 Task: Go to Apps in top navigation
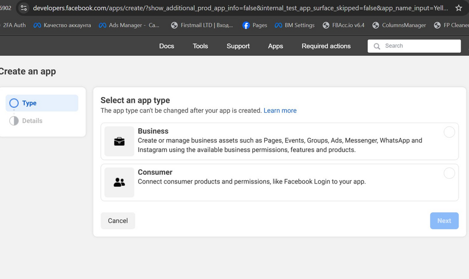(276, 46)
